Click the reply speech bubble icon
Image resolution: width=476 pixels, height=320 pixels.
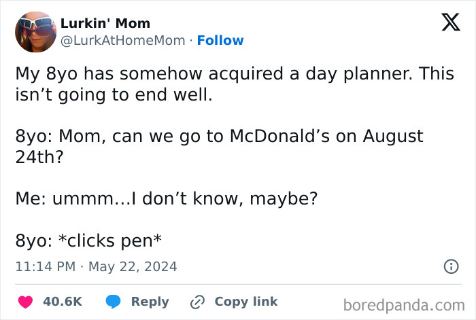click(113, 302)
